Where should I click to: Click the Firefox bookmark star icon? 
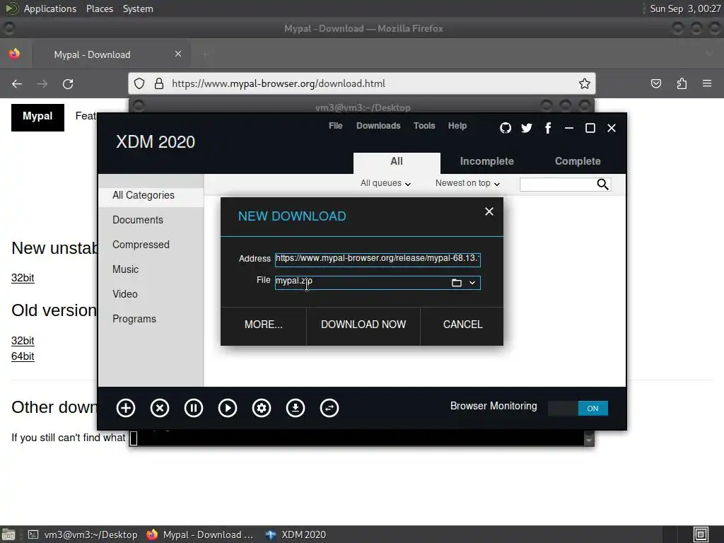click(x=584, y=83)
